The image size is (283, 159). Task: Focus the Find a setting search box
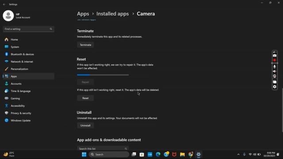tap(28, 29)
